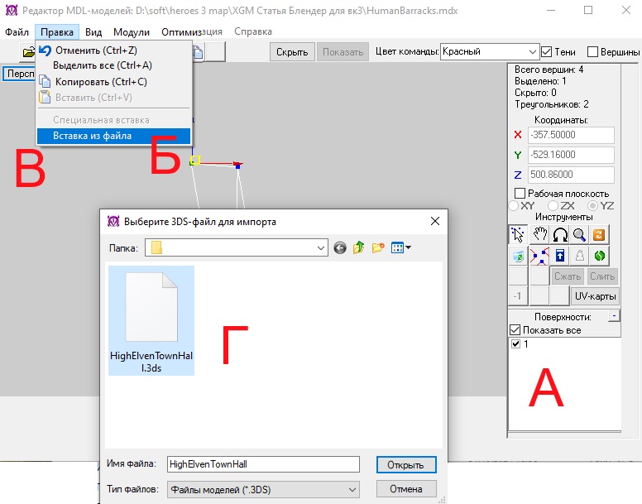Click the Имя файла text field
This screenshot has height=504, width=642.
tap(263, 464)
